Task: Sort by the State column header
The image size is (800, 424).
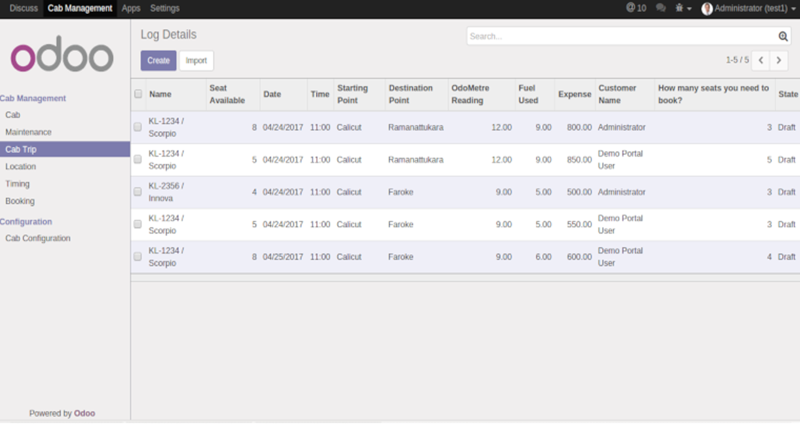Action: (788, 94)
